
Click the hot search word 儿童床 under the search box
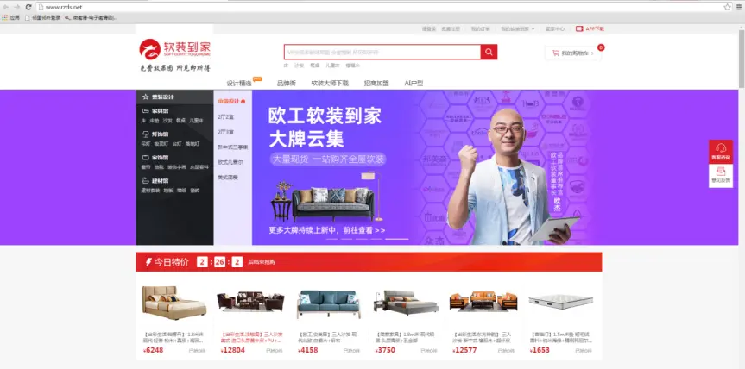pos(332,66)
